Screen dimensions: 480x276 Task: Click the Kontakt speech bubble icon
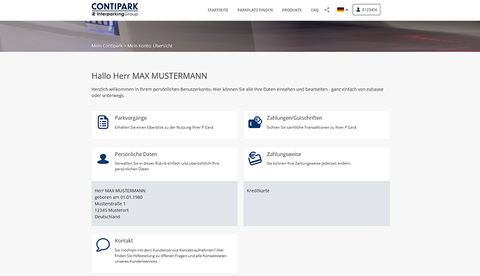point(103,245)
